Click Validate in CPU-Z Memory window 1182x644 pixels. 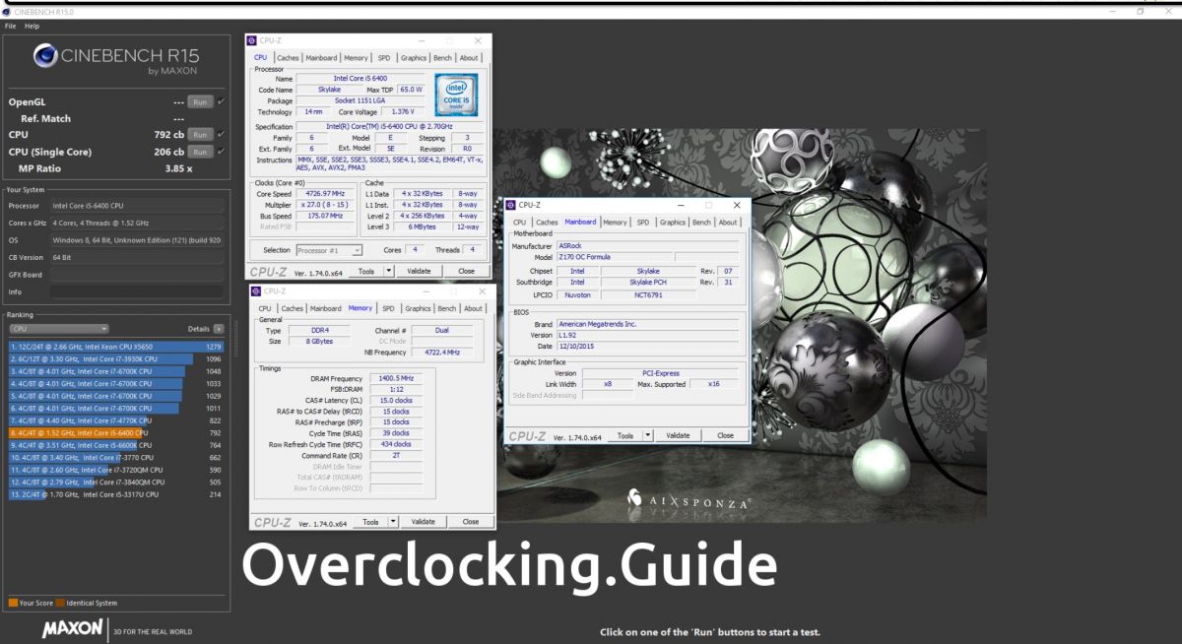click(x=424, y=522)
